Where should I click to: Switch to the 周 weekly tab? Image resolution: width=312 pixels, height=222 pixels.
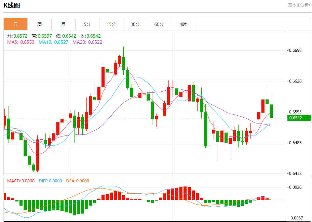[x=39, y=24]
